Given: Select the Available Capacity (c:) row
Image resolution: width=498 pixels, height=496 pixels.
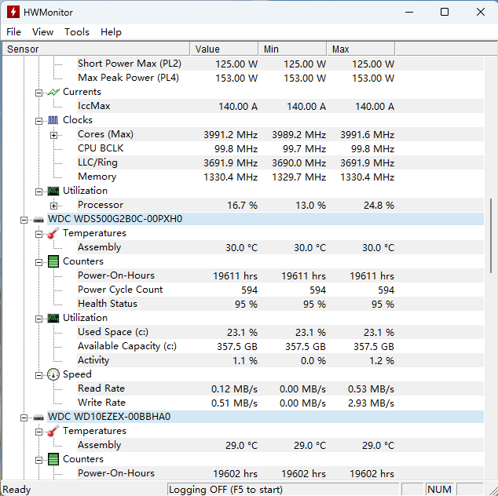Looking at the screenshot, I should (280, 346).
